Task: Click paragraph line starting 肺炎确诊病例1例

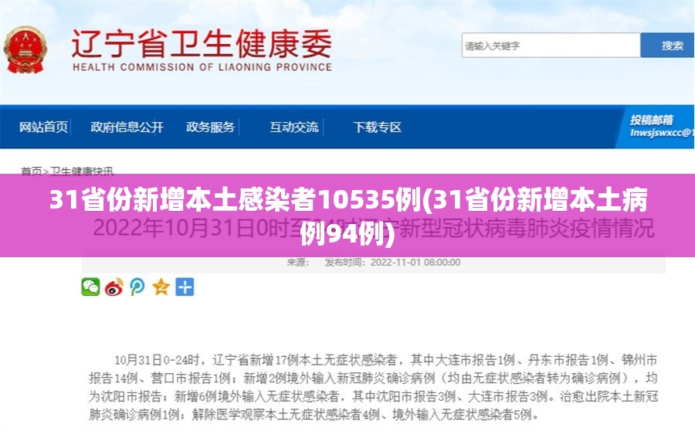Action: point(314,415)
